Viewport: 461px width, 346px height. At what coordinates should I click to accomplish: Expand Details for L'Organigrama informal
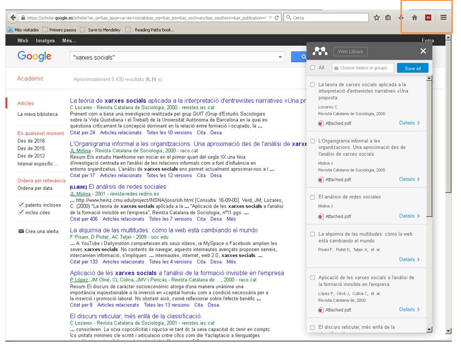pos(409,179)
